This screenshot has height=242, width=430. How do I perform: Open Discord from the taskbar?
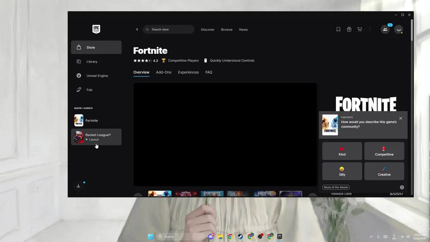point(211,237)
